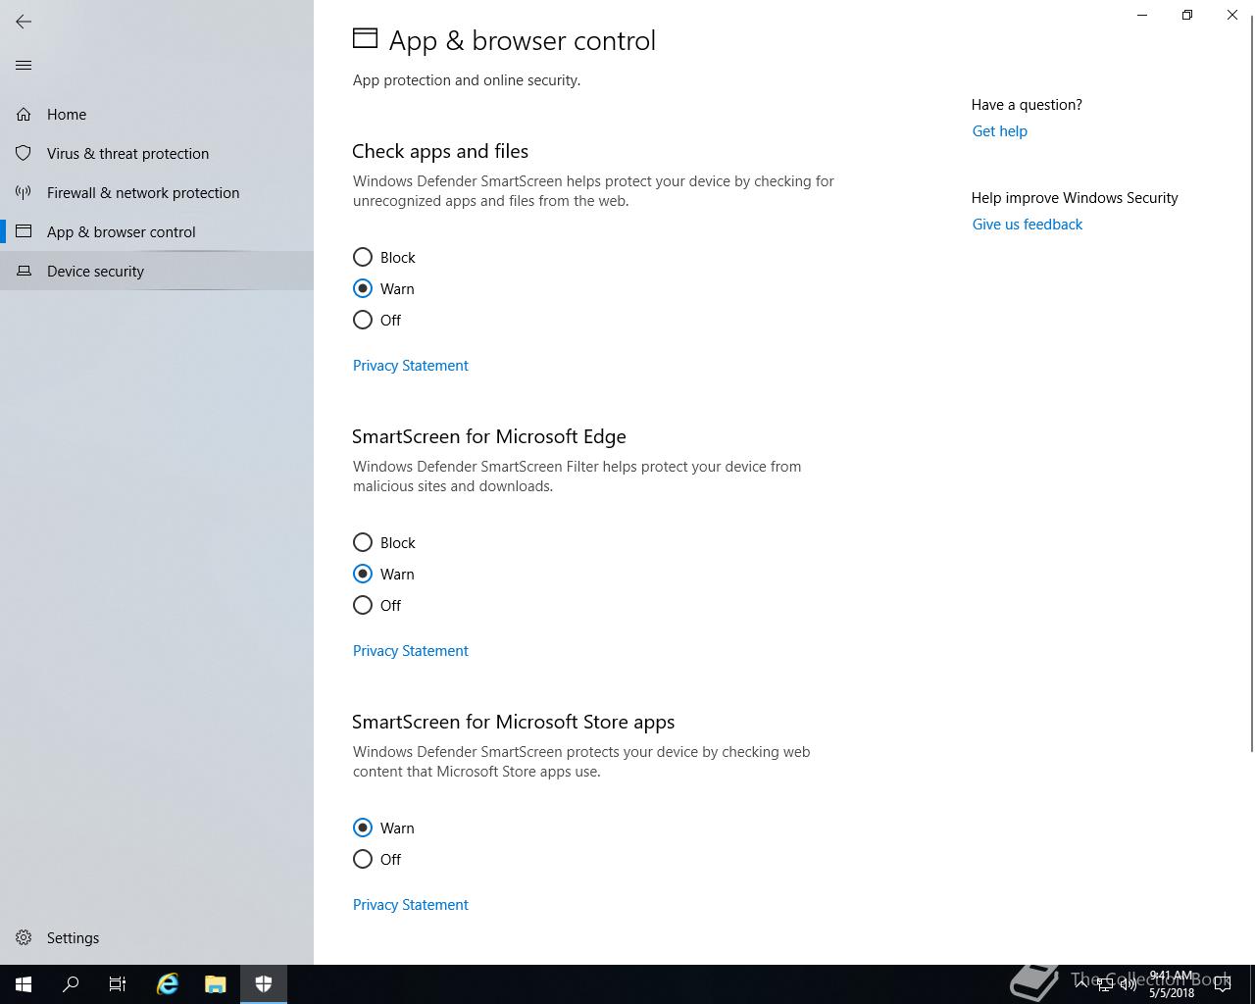This screenshot has width=1255, height=1004.
Task: Click the Device security laptop icon
Action: (24, 272)
